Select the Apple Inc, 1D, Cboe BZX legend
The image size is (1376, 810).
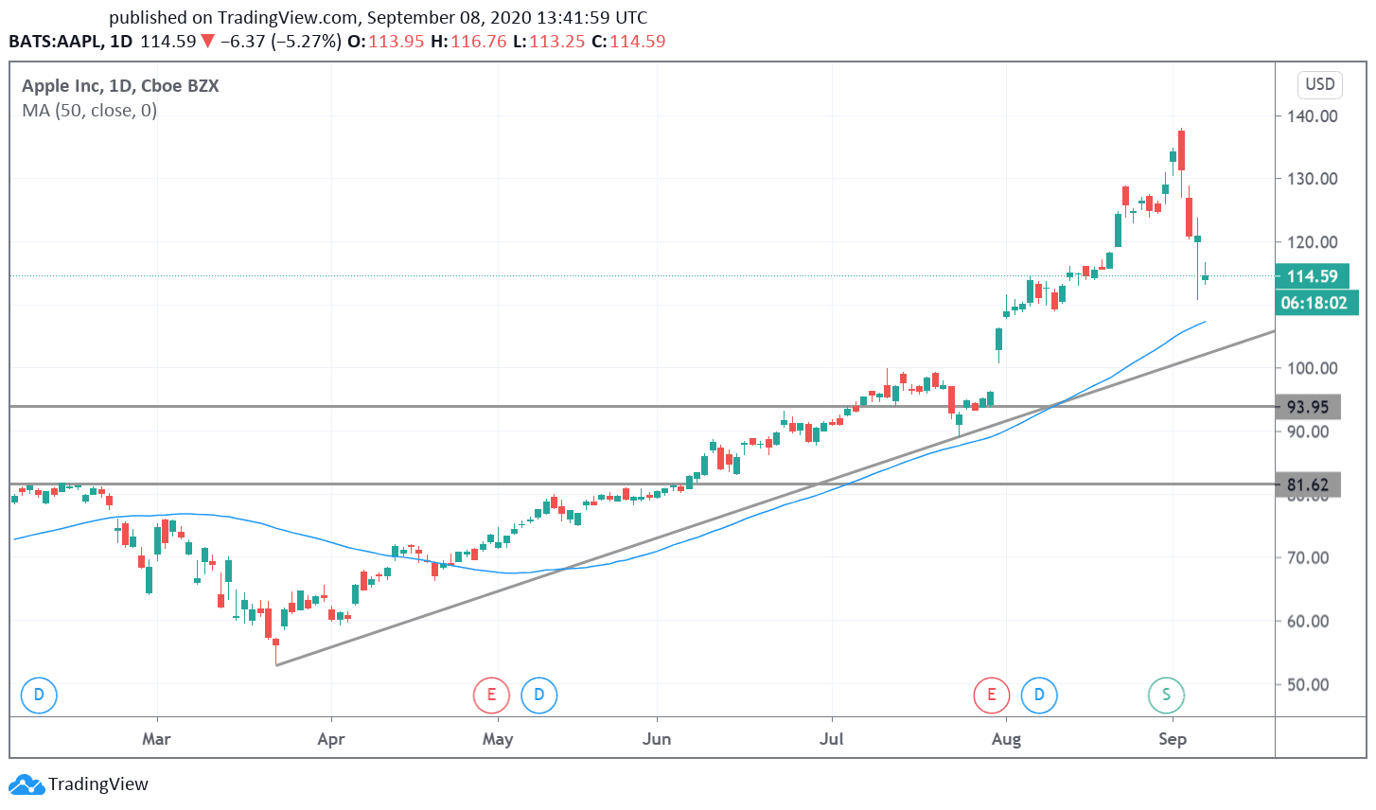pyautogui.click(x=120, y=86)
